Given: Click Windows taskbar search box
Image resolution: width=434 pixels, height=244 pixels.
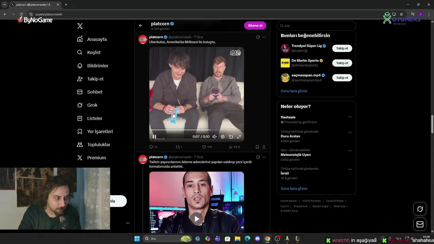Looking at the screenshot, I should (168, 239).
